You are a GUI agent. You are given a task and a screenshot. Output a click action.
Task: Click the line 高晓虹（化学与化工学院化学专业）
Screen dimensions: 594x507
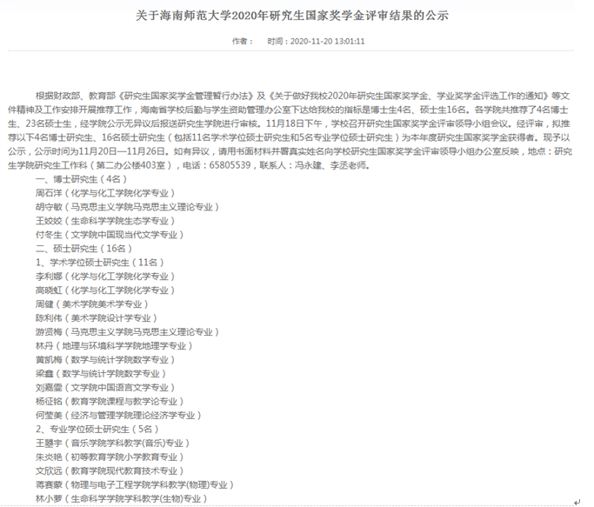click(x=105, y=290)
